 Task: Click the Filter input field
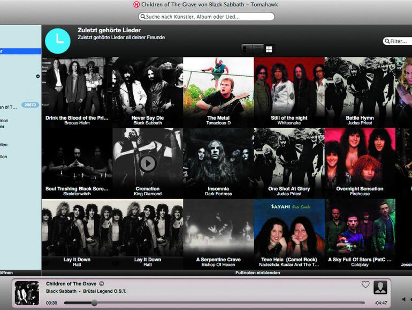[398, 41]
